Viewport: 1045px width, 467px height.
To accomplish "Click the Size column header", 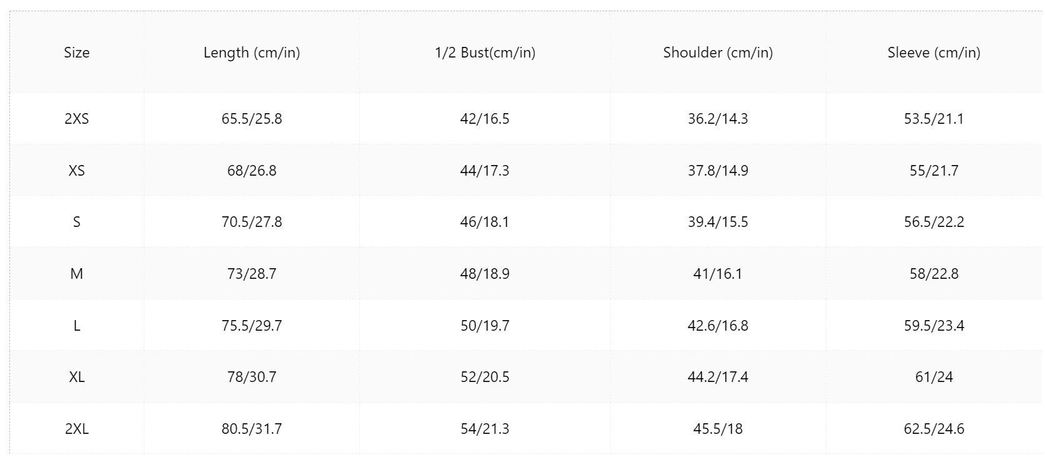I will point(76,53).
